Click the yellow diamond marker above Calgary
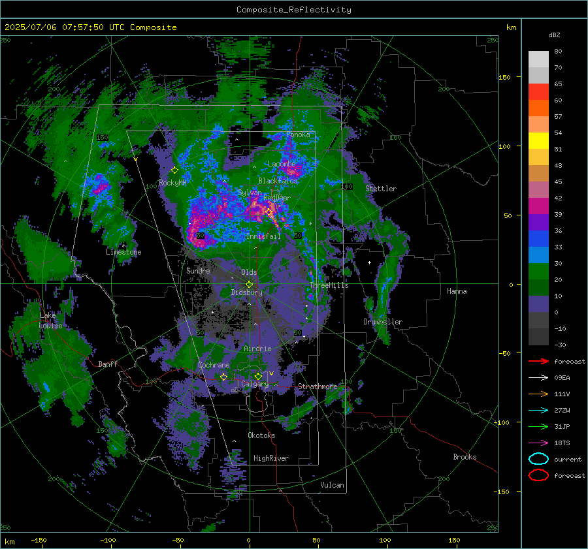 click(x=258, y=376)
